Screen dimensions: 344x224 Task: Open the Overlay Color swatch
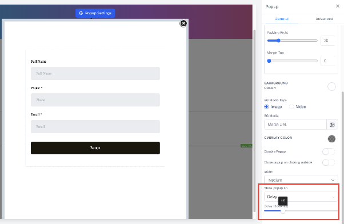click(331, 139)
